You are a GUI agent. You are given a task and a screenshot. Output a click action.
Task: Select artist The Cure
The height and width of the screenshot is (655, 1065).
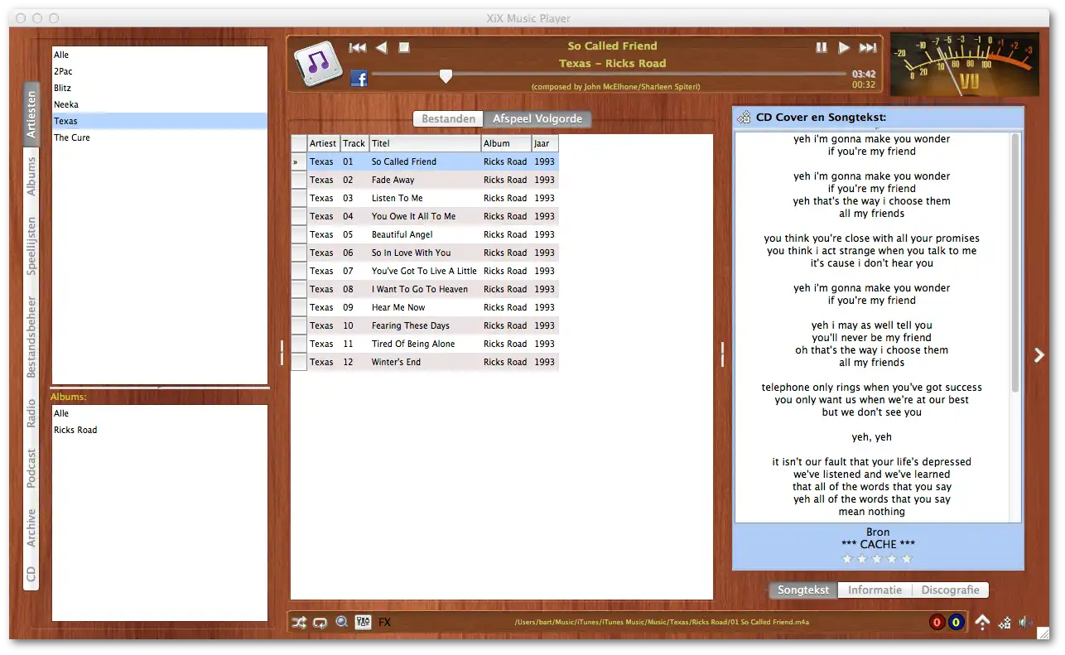pyautogui.click(x=160, y=137)
